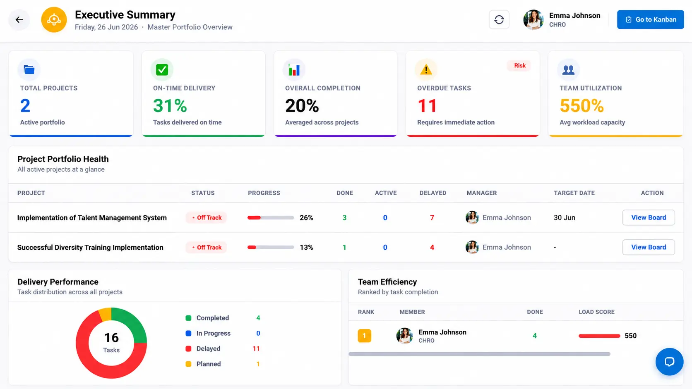This screenshot has width=692, height=389.
Task: Click delayed count 4 in Diversity Training row
Action: click(x=432, y=247)
